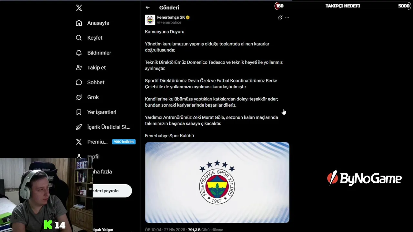Open the Fenerbahçe logo image in post
Image resolution: width=413 pixels, height=232 pixels.
[217, 182]
